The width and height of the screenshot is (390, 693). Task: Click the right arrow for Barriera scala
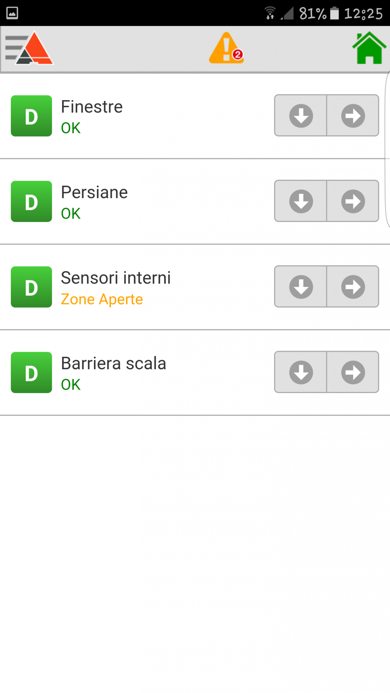pyautogui.click(x=353, y=372)
